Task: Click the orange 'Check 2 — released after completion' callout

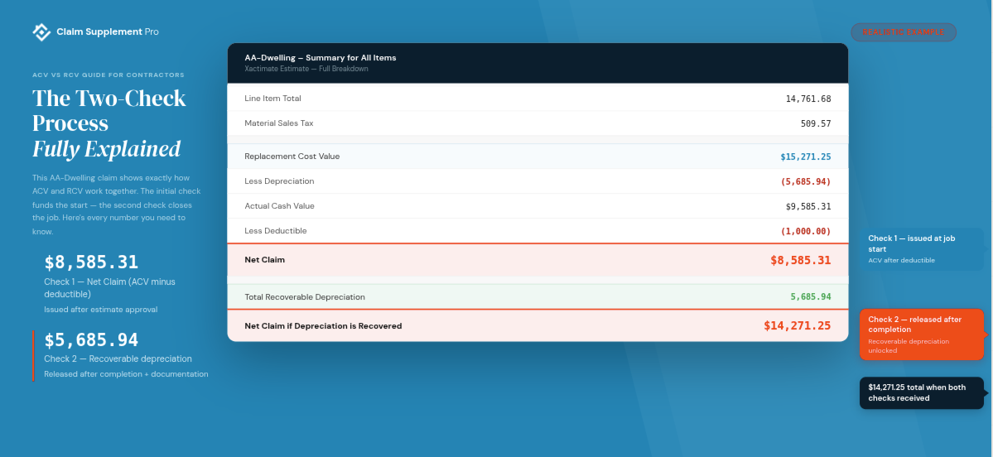Action: 922,334
